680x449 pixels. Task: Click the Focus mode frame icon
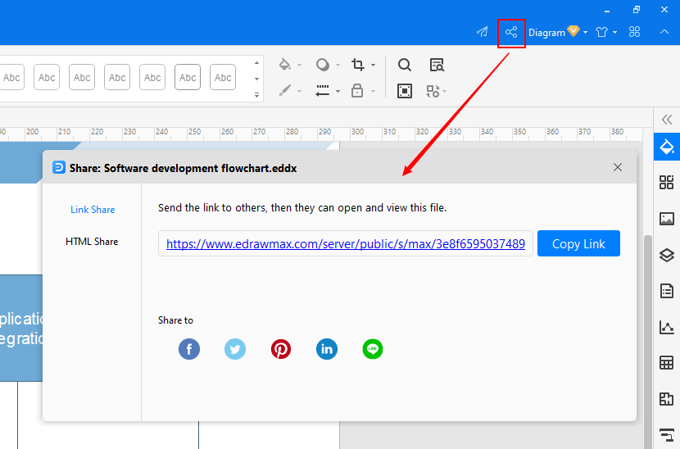pos(405,91)
